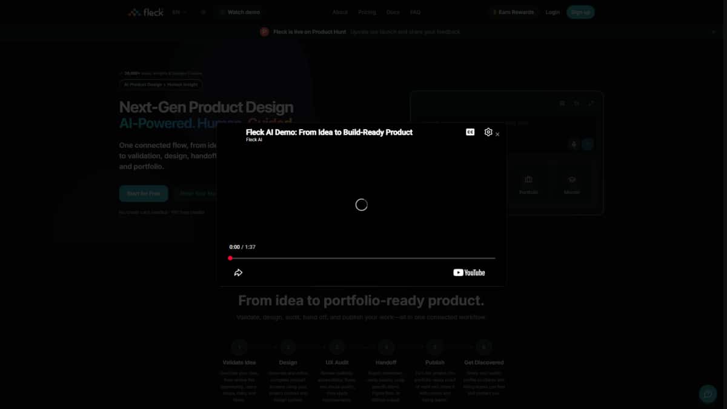Click the expand icon in widget corner
The width and height of the screenshot is (727, 409).
tap(591, 104)
